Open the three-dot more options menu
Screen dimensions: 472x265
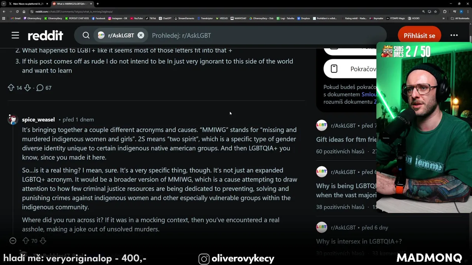(x=454, y=35)
